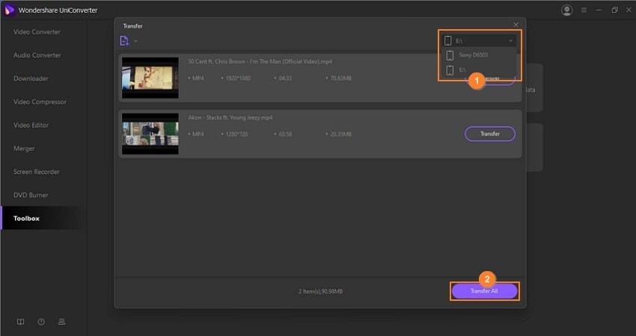Expand the add files dropdown arrow
The width and height of the screenshot is (636, 336).
136,41
